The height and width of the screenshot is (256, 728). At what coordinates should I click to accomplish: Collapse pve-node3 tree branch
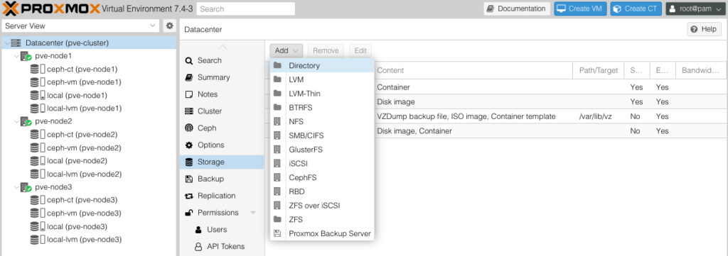click(x=17, y=187)
